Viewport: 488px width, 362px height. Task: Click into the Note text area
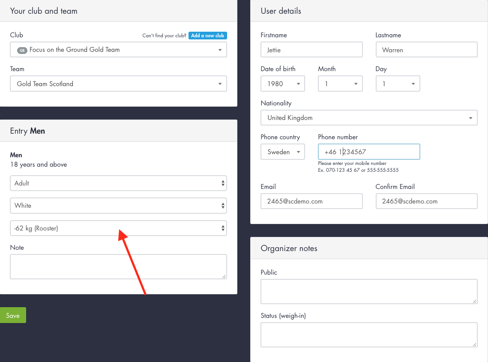pyautogui.click(x=118, y=267)
